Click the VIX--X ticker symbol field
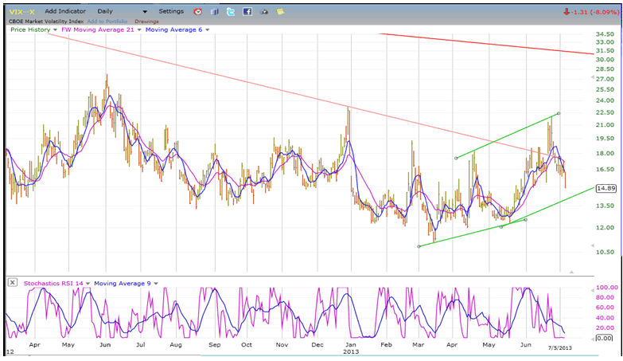 [21, 12]
